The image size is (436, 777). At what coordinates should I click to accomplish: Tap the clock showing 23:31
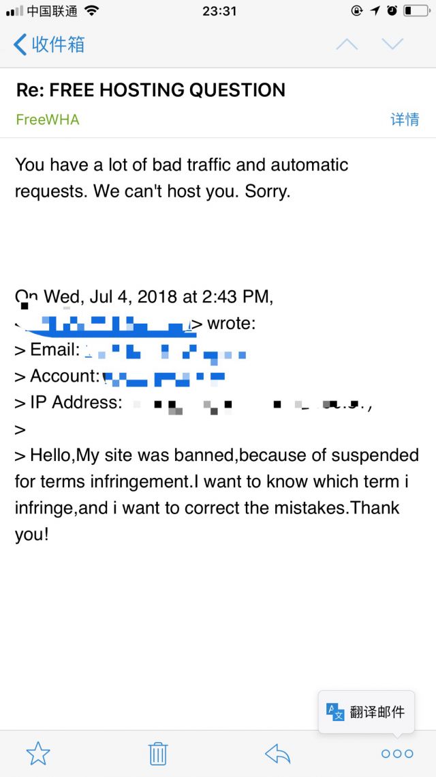click(219, 11)
